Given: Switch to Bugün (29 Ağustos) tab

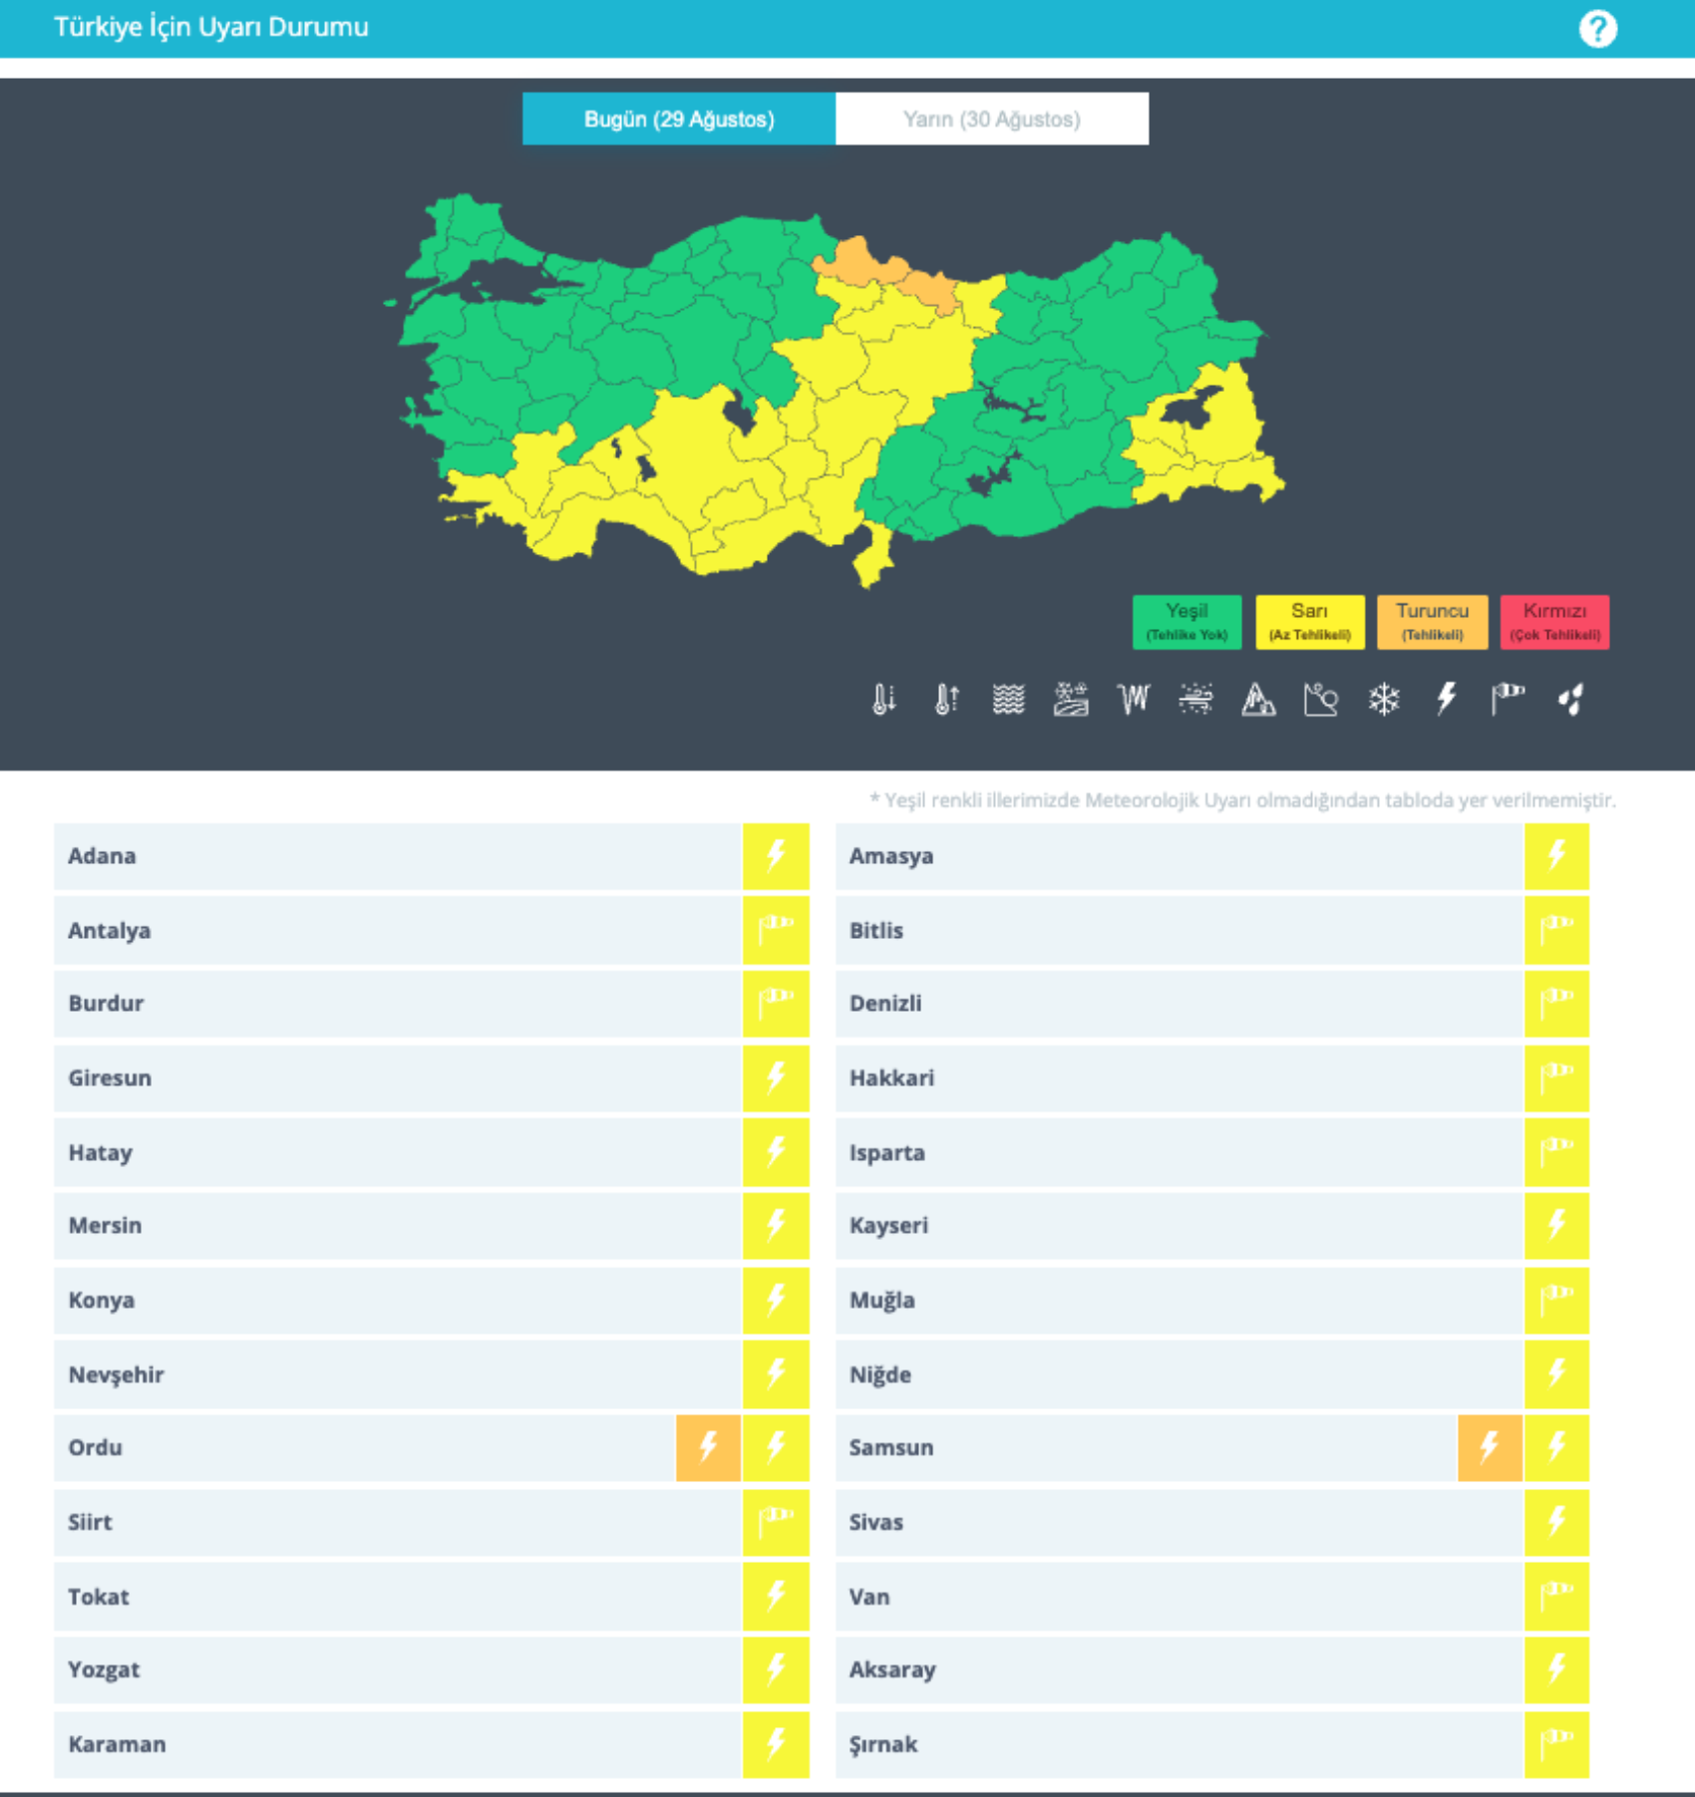Looking at the screenshot, I should click(x=679, y=119).
